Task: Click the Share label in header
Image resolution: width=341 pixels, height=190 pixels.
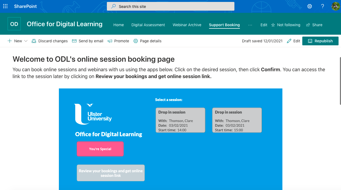Action: tap(317, 25)
